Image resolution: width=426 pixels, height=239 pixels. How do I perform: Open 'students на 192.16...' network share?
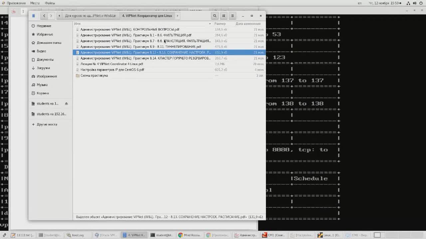pyautogui.click(x=51, y=114)
